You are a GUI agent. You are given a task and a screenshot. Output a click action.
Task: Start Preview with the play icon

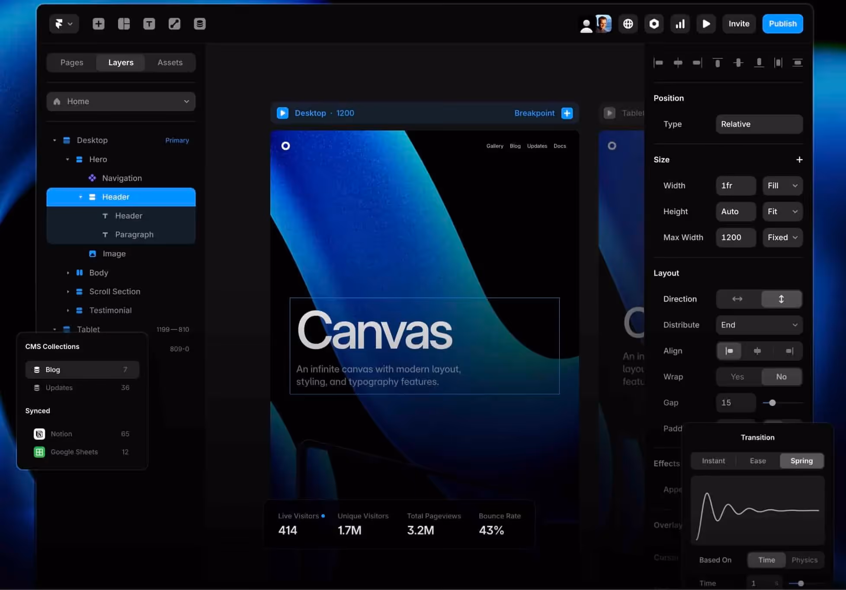click(706, 24)
